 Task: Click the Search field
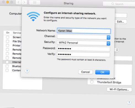tap(119, 4)
